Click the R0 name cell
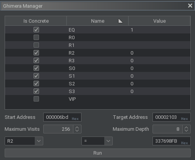The width and height of the screenshot is (195, 160). coord(97,37)
